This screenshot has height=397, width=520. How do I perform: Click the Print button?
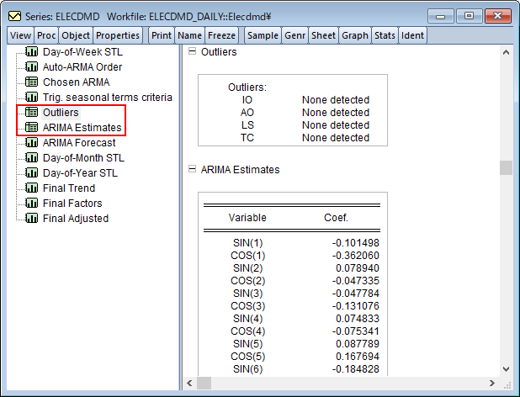(162, 35)
